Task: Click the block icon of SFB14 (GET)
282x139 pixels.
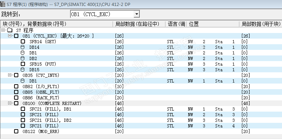Action: (23, 41)
